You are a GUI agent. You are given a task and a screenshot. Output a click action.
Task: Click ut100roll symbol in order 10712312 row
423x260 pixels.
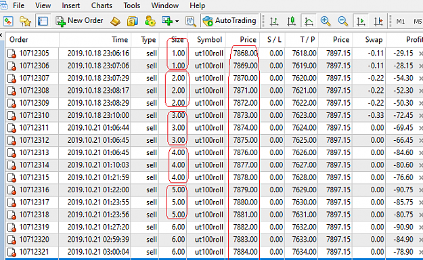(209, 140)
